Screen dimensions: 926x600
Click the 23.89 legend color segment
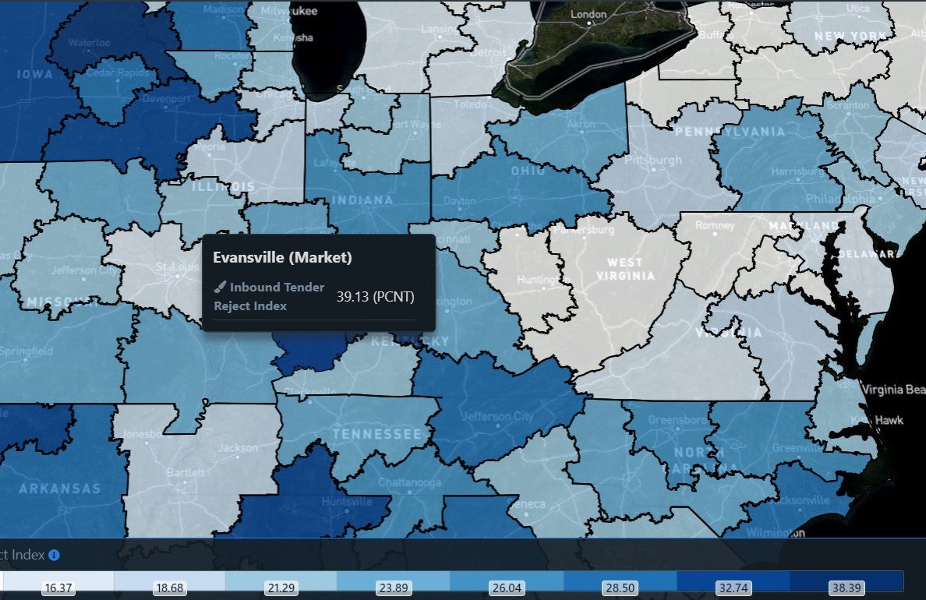[x=394, y=581]
